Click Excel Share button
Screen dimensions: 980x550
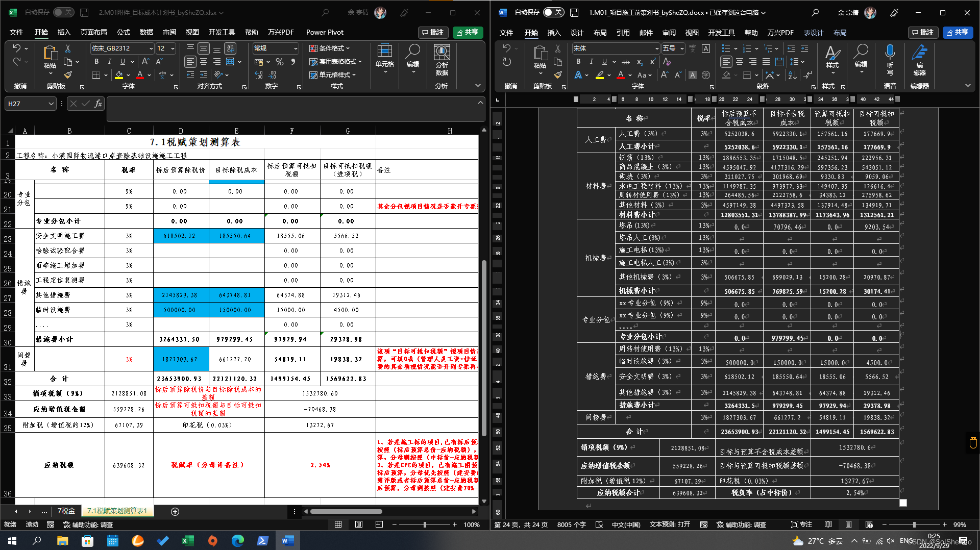click(468, 32)
